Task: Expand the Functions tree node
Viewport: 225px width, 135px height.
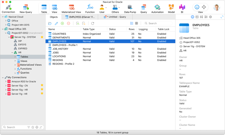Action: coord(15,69)
